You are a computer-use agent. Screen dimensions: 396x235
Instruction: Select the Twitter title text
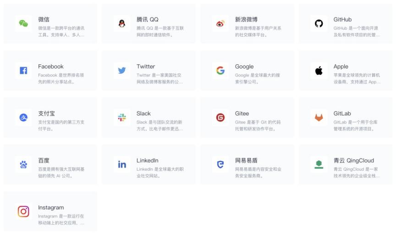point(146,67)
